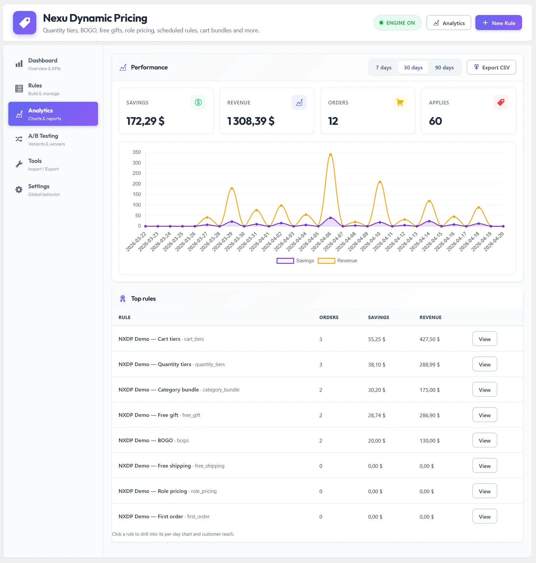The width and height of the screenshot is (536, 563).
Task: Click the '175,00 $' revenue cell
Action: point(429,390)
